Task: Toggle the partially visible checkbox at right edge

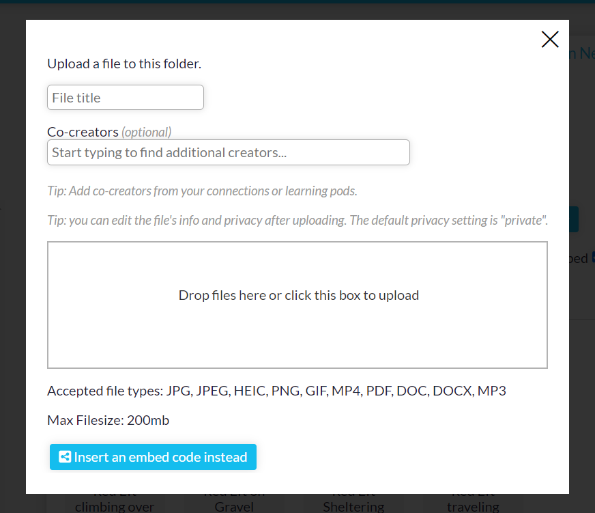Action: tap(593, 258)
